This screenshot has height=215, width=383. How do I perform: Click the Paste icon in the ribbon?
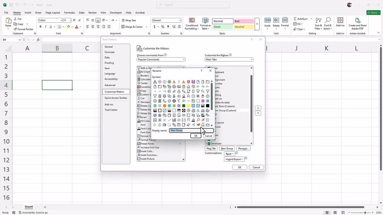tap(8, 21)
